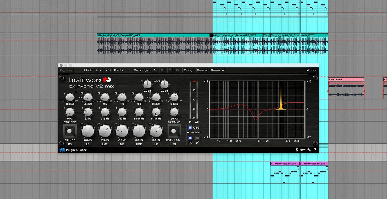The width and height of the screenshot is (387, 199).
Task: Click the 63 Hz LF frequency knob
Action: tap(88, 112)
